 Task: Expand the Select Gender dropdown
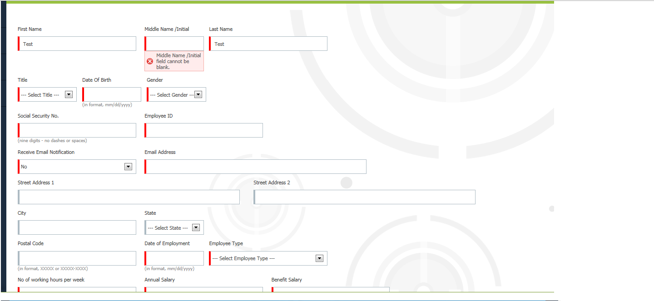pos(176,94)
